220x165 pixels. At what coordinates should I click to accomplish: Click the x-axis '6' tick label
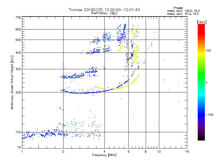tap(128, 152)
